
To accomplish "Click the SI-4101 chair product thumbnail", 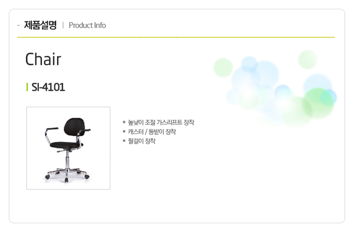I will (68, 148).
